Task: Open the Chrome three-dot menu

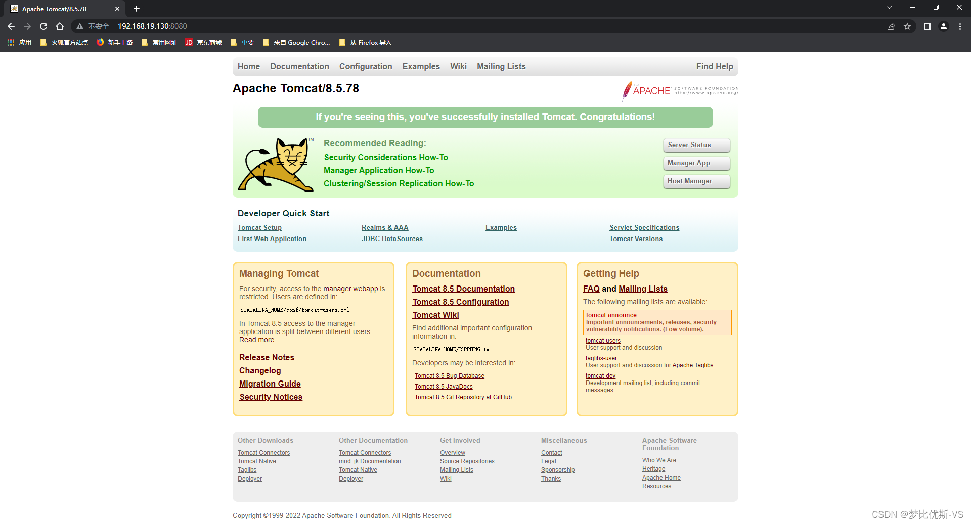Action: 960,26
